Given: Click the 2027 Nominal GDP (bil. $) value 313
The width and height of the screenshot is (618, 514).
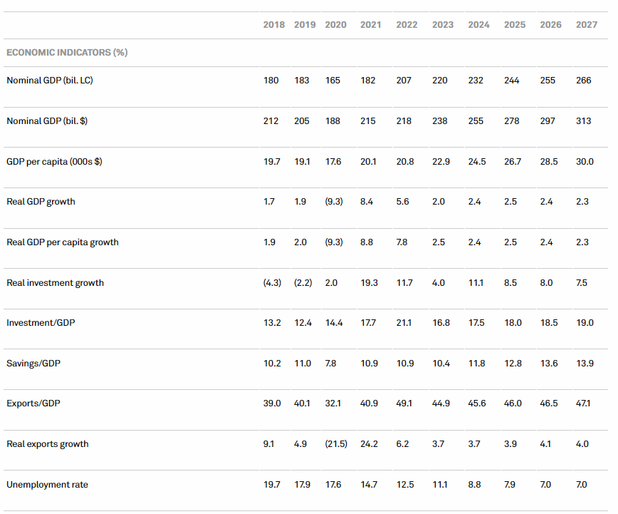Looking at the screenshot, I should (583, 121).
